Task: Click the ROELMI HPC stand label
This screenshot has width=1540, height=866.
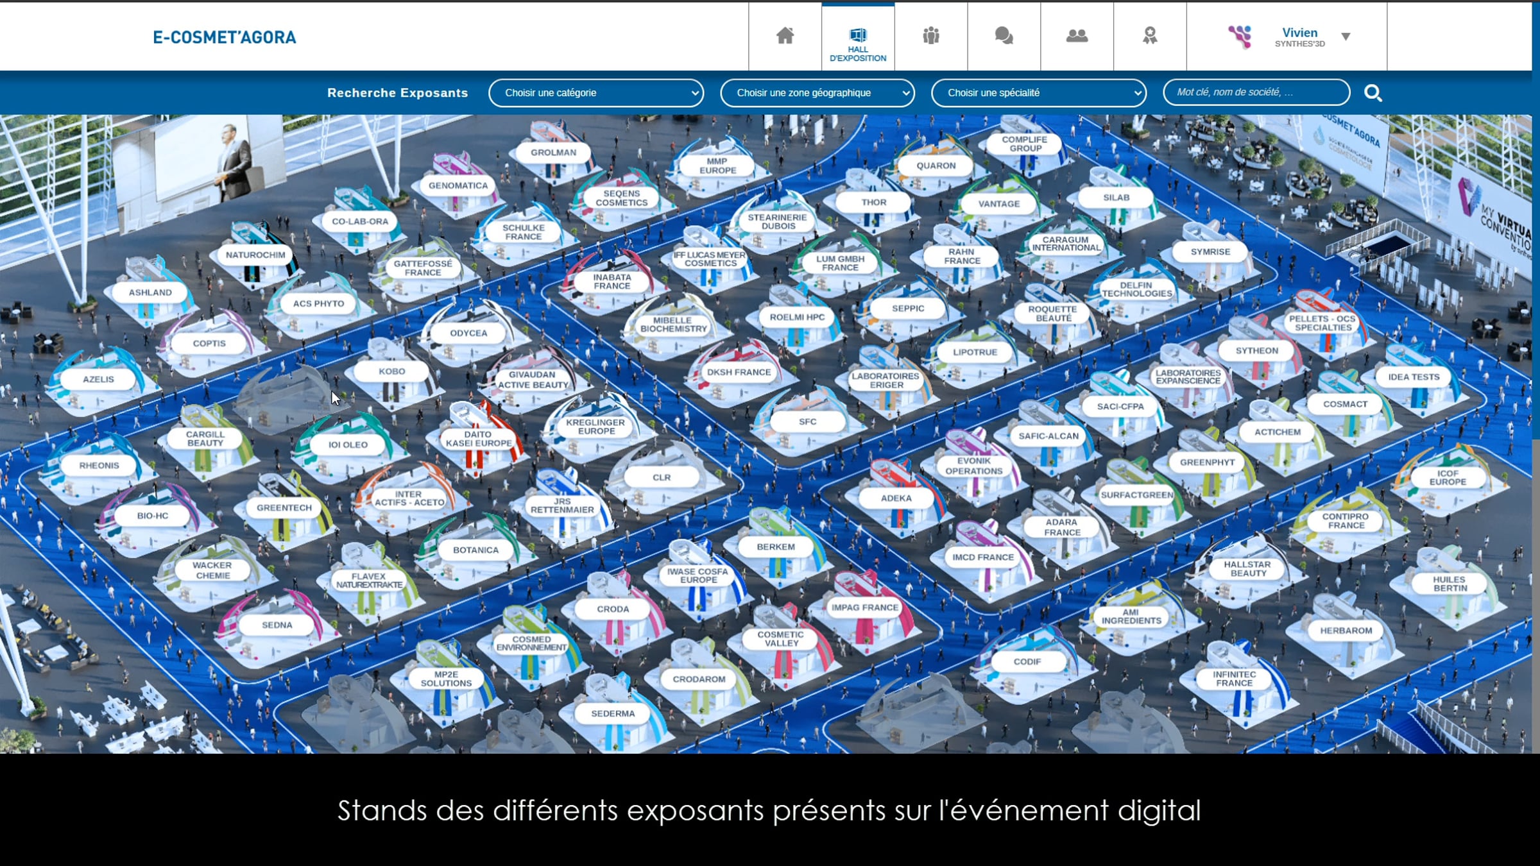Action: pos(797,317)
